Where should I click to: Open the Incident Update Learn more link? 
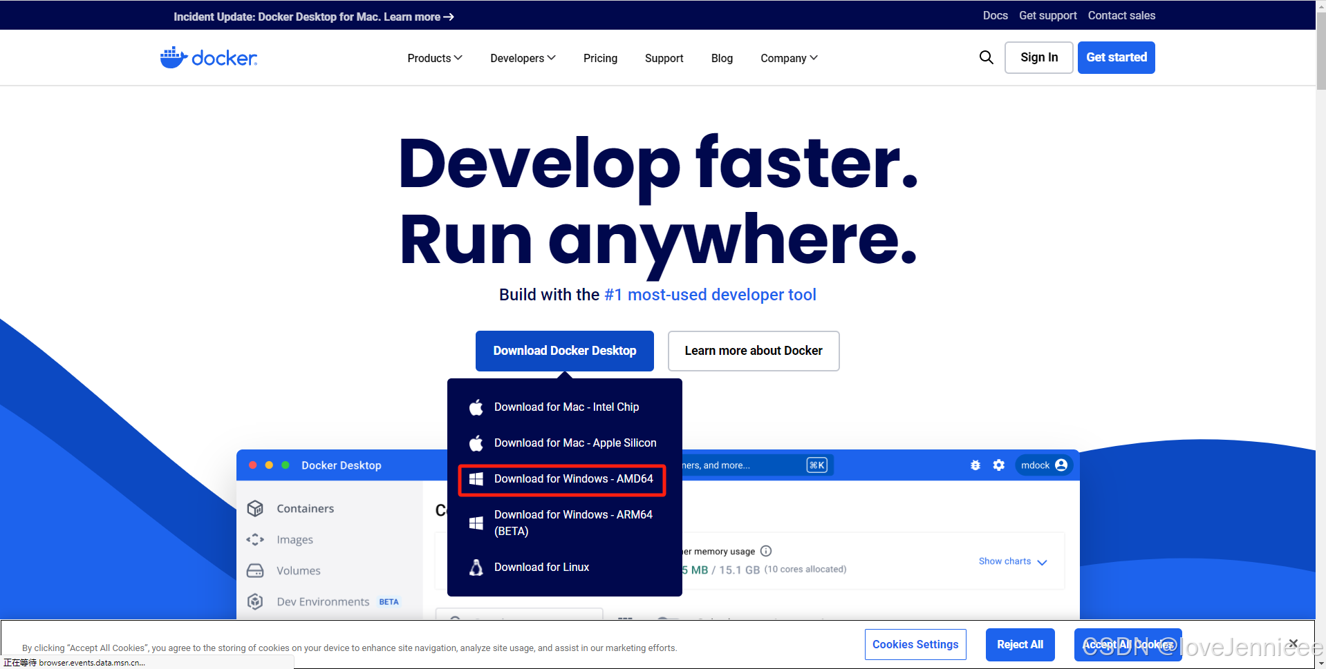tap(418, 17)
